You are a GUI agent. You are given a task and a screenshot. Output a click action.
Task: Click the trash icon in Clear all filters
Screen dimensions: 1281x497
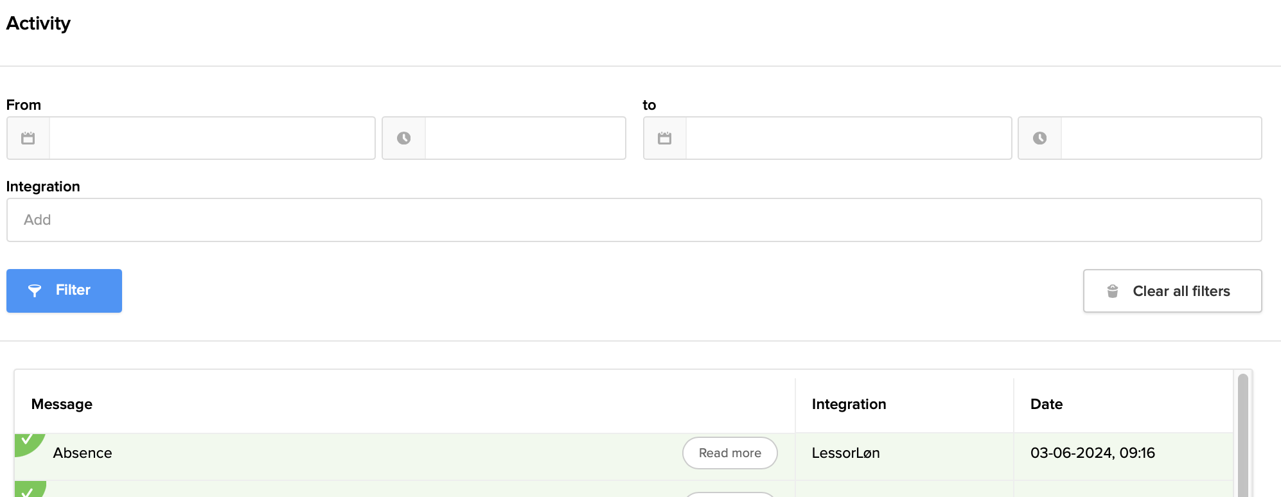[x=1113, y=292]
